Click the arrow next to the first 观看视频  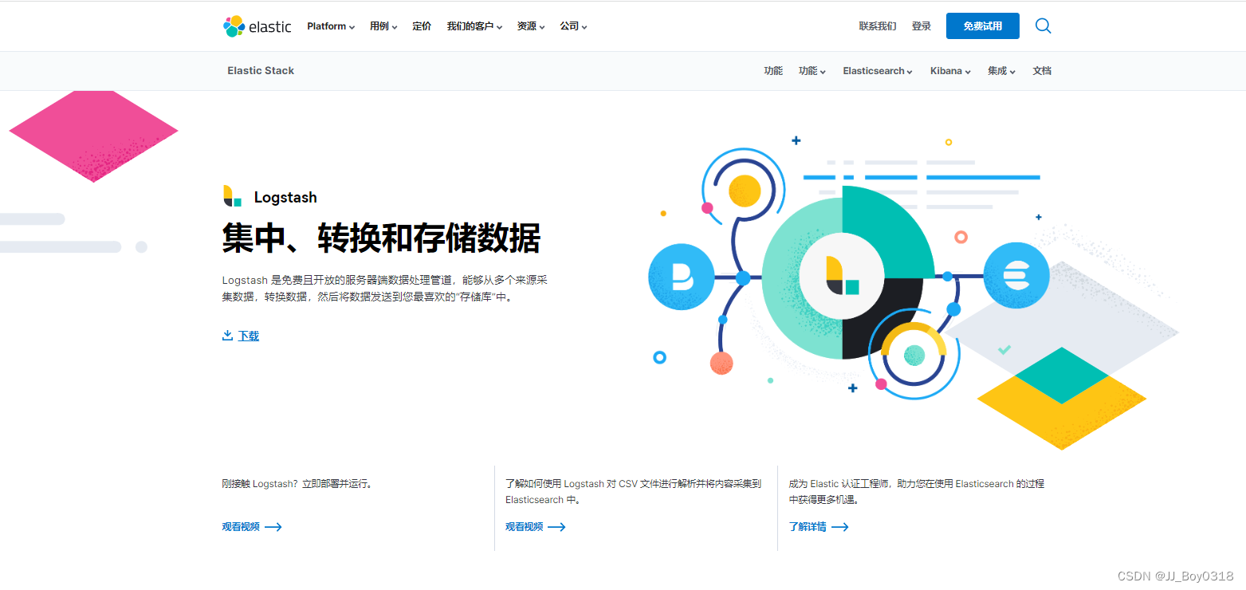coord(273,527)
